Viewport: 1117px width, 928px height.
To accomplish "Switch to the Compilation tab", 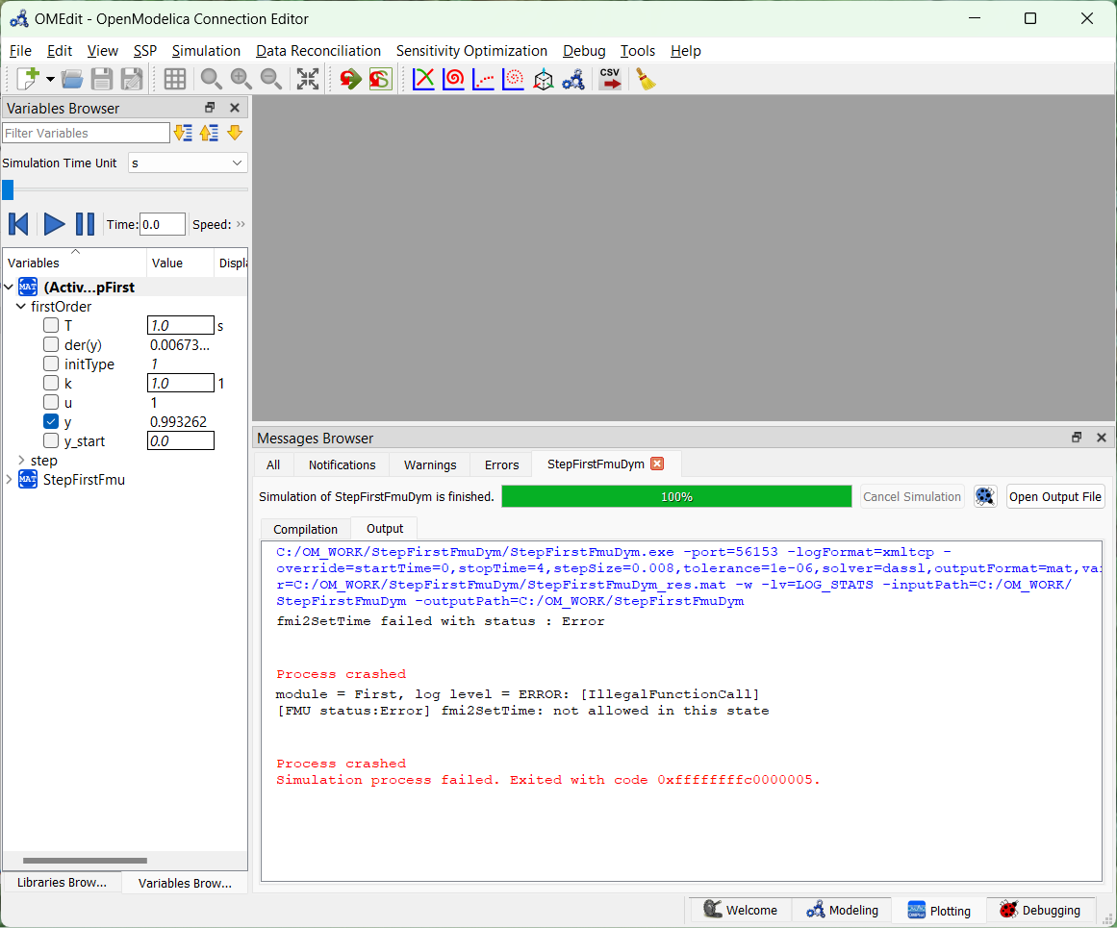I will (305, 528).
